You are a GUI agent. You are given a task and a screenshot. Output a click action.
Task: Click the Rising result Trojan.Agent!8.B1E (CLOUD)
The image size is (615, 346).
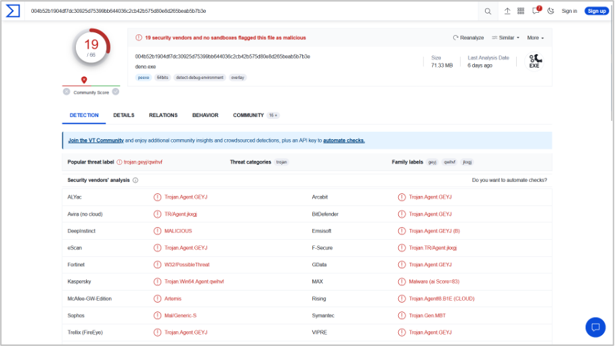tap(442, 299)
